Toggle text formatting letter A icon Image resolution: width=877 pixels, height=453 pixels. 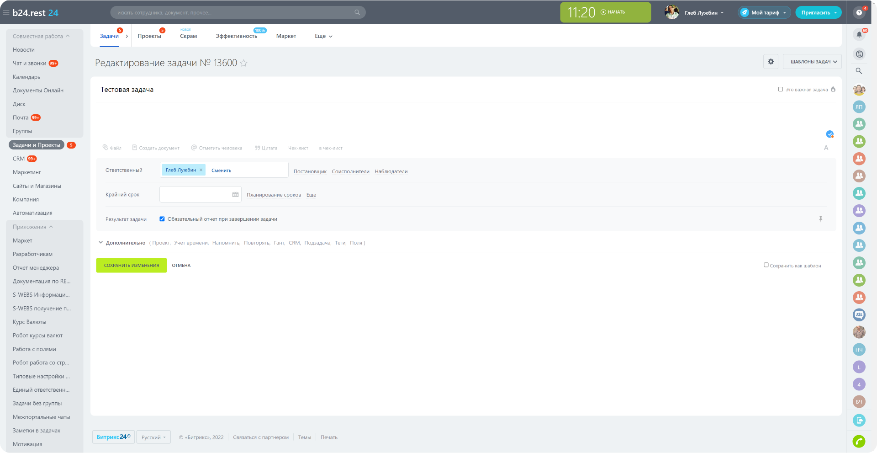tap(826, 148)
